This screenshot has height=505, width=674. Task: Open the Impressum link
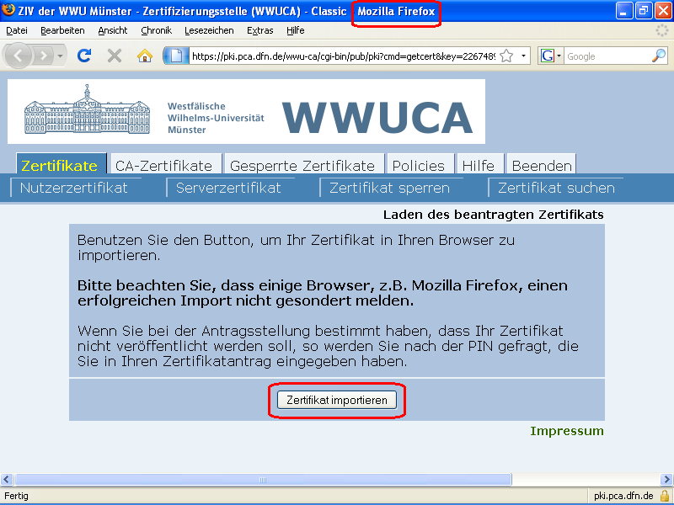(x=567, y=431)
